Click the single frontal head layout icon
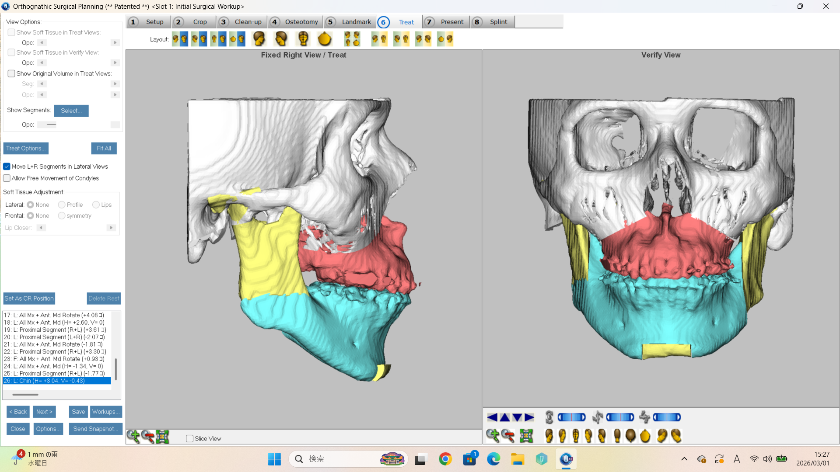This screenshot has height=472, width=840. coord(303,39)
